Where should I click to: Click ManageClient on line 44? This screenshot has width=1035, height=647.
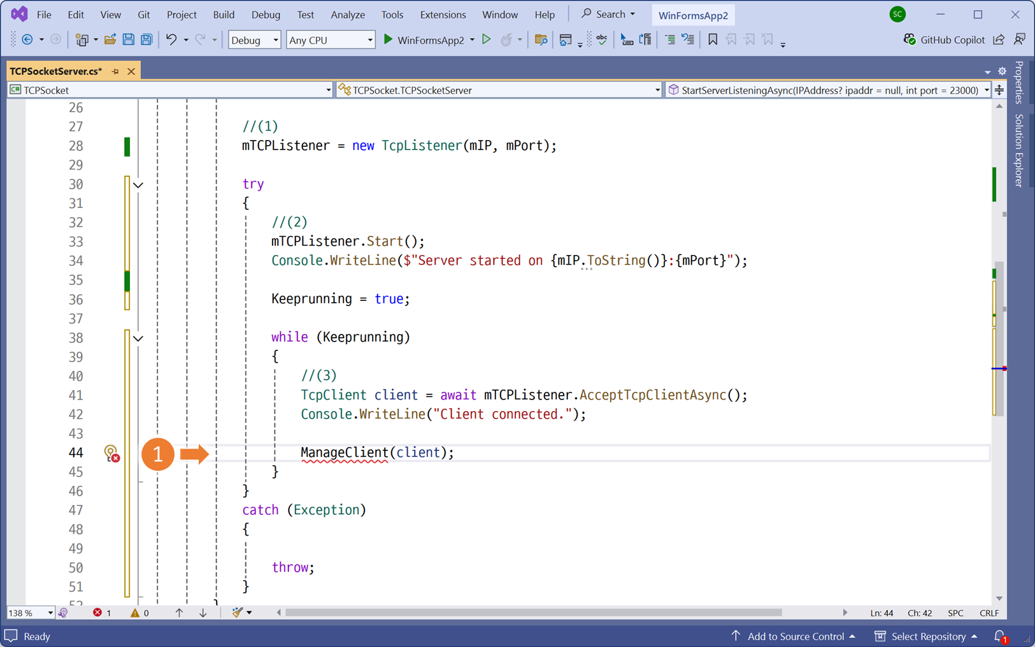coord(345,452)
